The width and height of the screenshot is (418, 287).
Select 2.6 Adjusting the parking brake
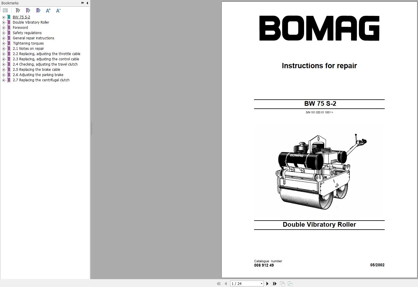click(x=38, y=75)
